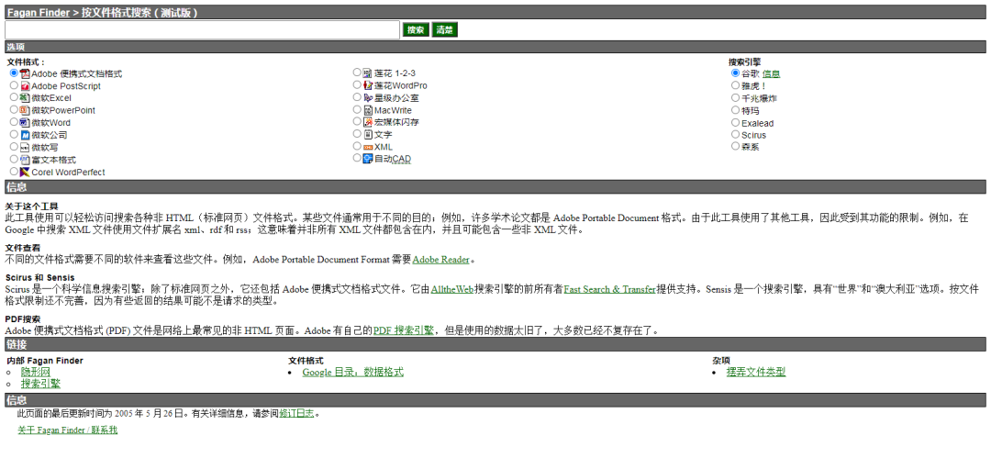Follow the AlltheWeb link
This screenshot has width=991, height=469.
pos(452,289)
